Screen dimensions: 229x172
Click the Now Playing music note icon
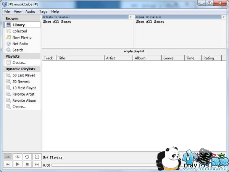point(9,37)
